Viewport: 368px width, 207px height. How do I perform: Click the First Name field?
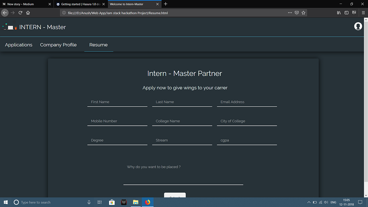(118, 102)
